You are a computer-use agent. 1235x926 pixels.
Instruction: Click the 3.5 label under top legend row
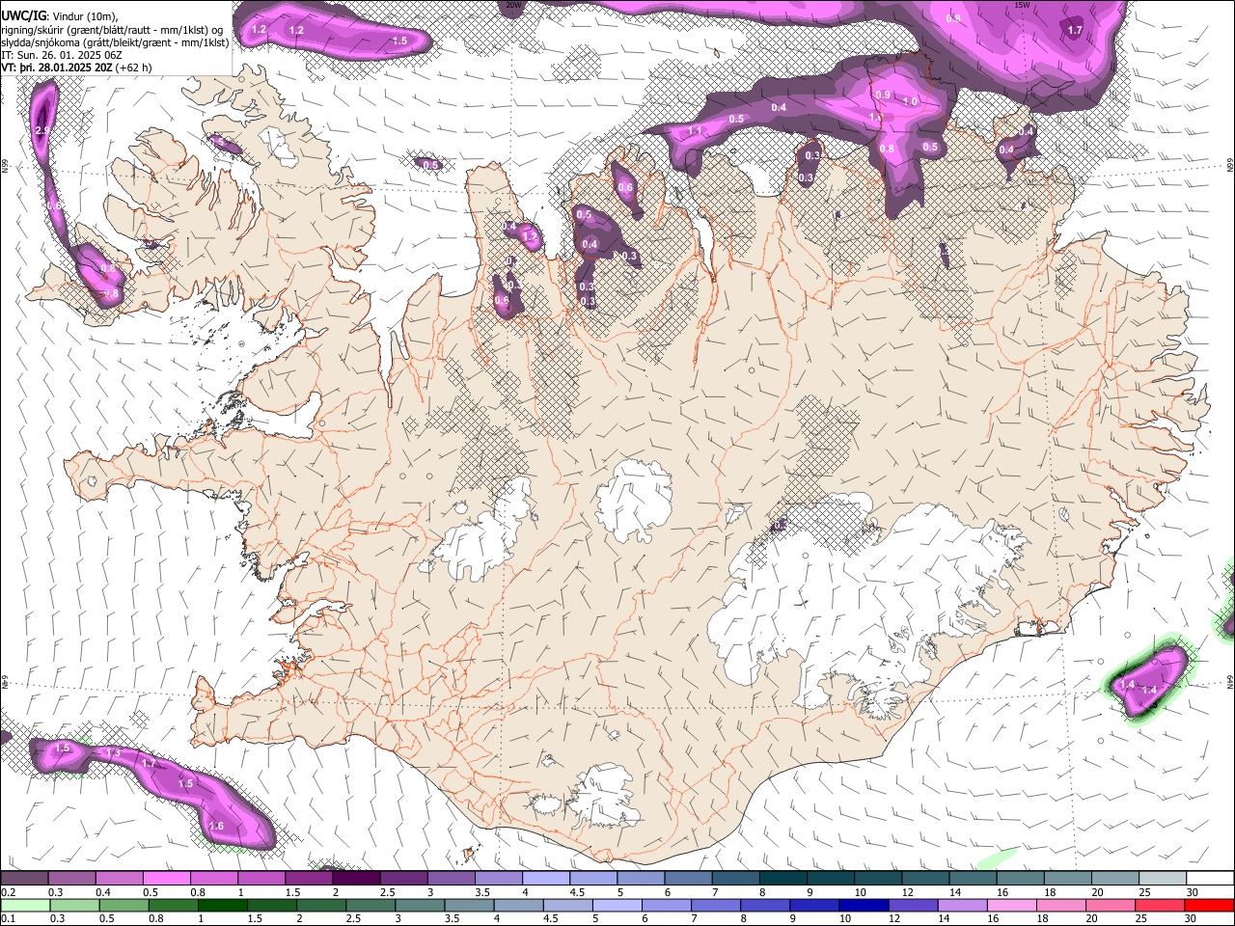pyautogui.click(x=481, y=892)
